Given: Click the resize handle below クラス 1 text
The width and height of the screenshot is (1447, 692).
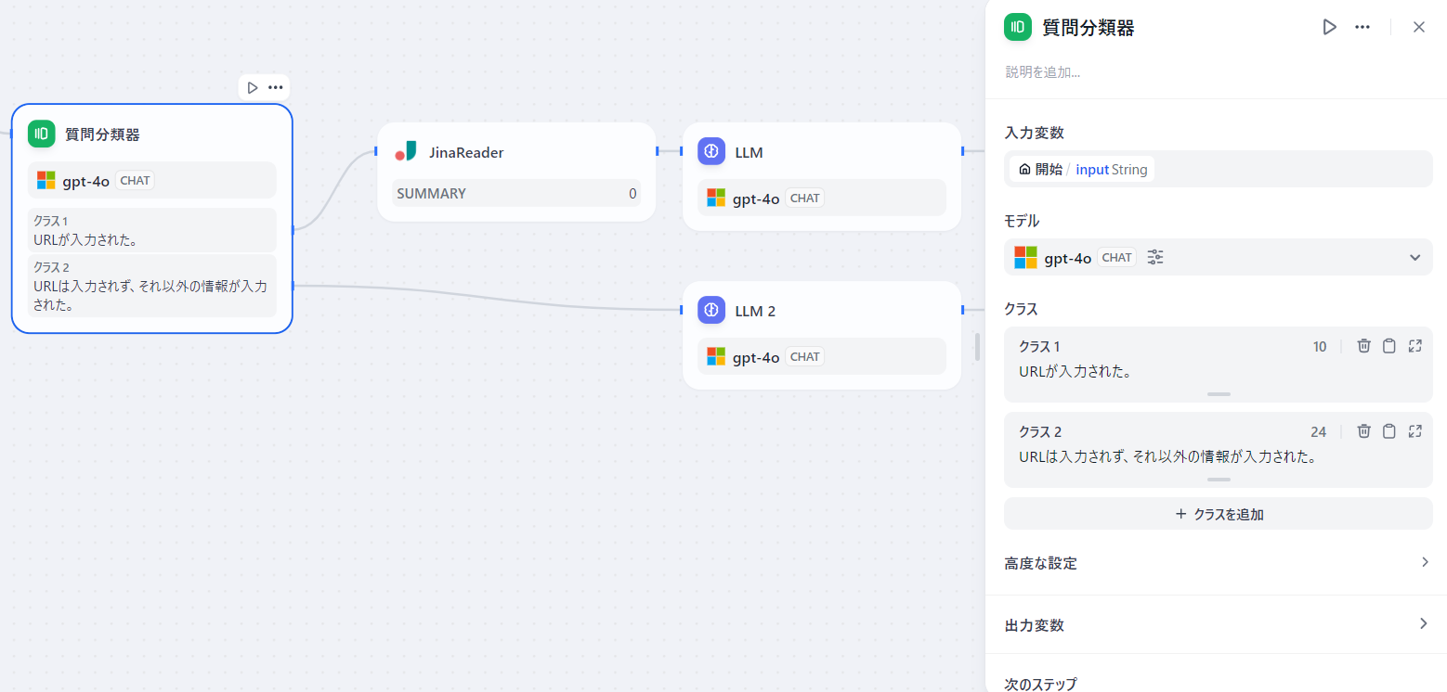Looking at the screenshot, I should (x=1219, y=394).
